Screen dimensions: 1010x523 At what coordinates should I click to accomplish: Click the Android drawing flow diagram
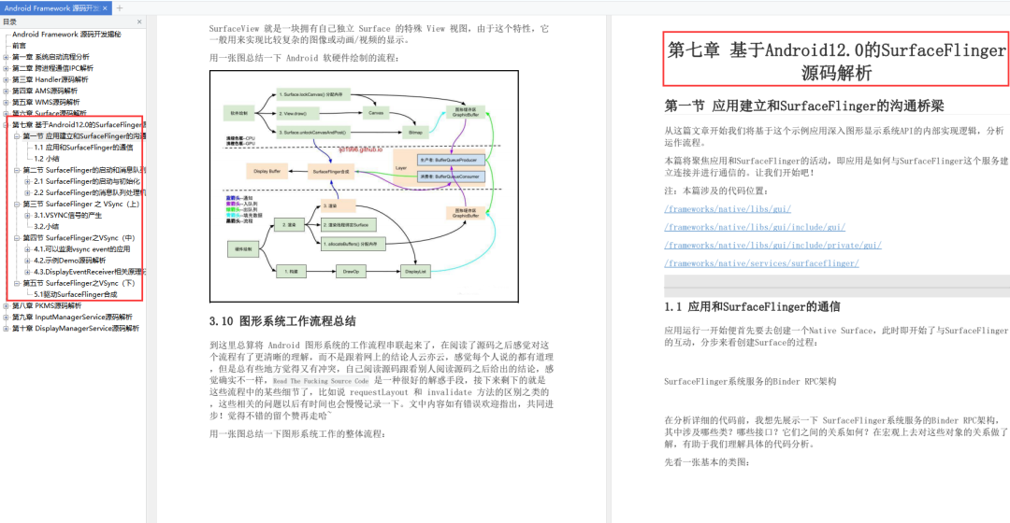click(x=364, y=186)
